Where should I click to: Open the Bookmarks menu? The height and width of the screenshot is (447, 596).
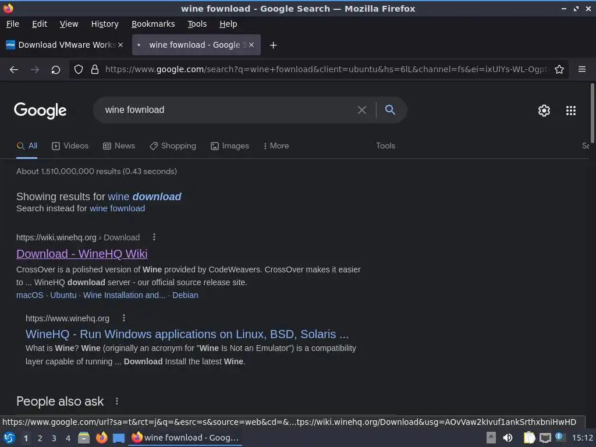[x=153, y=24]
